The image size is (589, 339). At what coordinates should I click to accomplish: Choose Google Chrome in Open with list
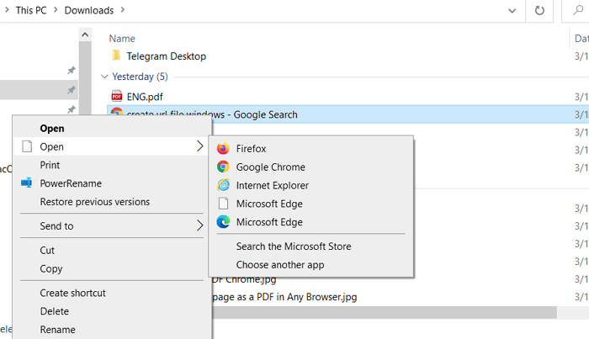tap(270, 167)
